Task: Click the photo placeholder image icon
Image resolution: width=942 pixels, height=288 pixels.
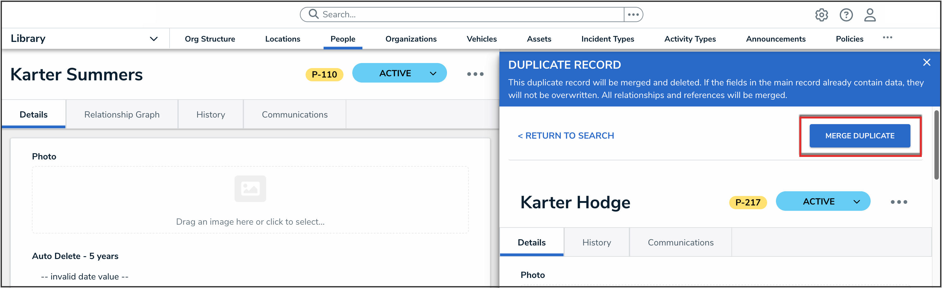Action: pyautogui.click(x=250, y=189)
